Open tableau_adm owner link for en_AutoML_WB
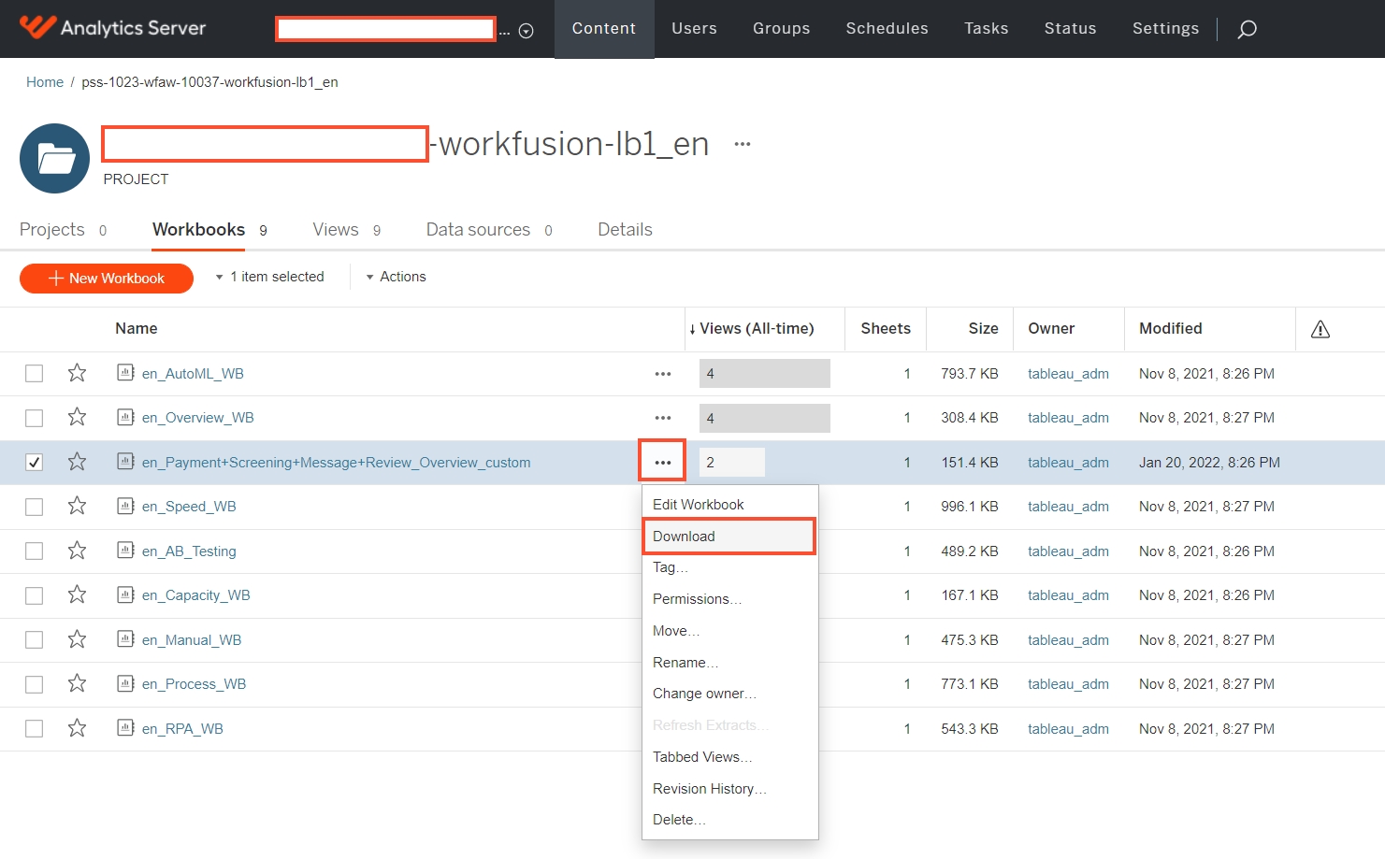Image resolution: width=1385 pixels, height=859 pixels. [1068, 374]
